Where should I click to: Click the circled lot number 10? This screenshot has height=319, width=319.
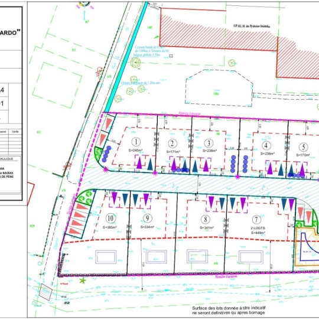tap(110, 219)
